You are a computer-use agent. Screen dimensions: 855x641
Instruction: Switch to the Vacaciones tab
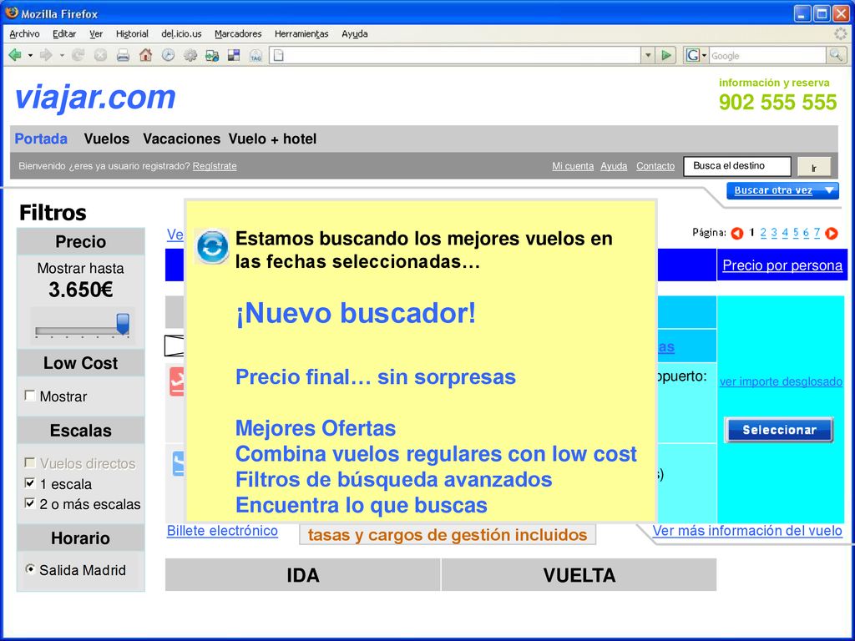(x=181, y=139)
